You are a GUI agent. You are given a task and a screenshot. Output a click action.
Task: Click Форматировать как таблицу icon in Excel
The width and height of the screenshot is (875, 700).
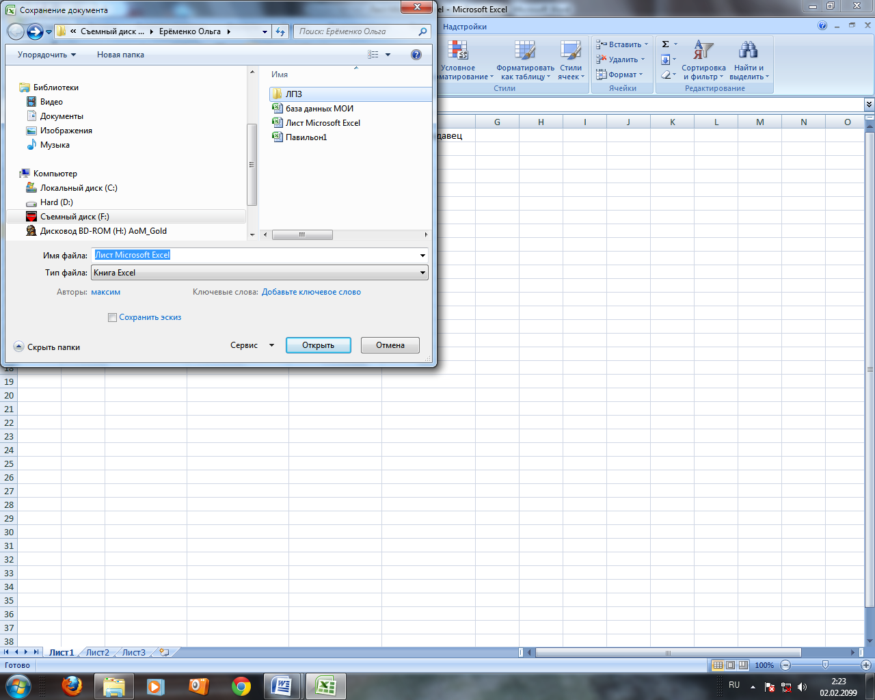click(x=525, y=50)
